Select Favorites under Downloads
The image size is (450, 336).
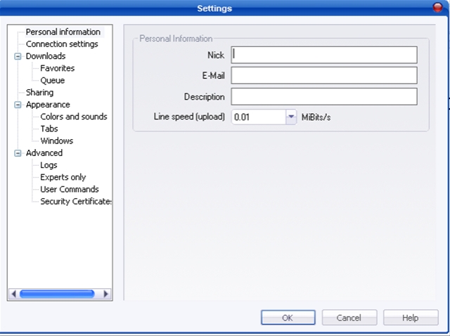(57, 68)
